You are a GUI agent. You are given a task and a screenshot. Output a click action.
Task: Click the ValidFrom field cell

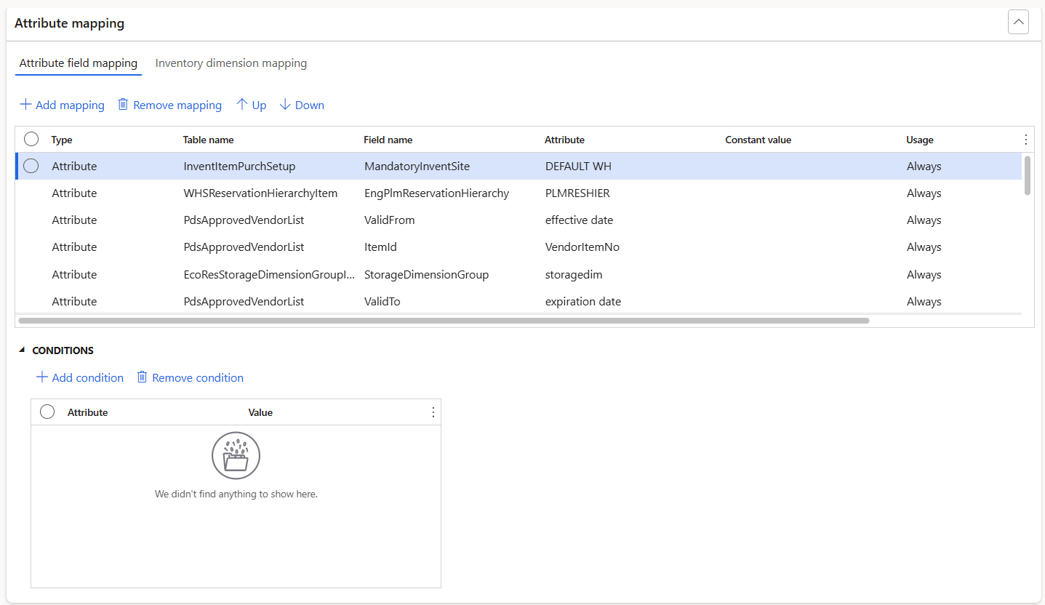pos(390,220)
